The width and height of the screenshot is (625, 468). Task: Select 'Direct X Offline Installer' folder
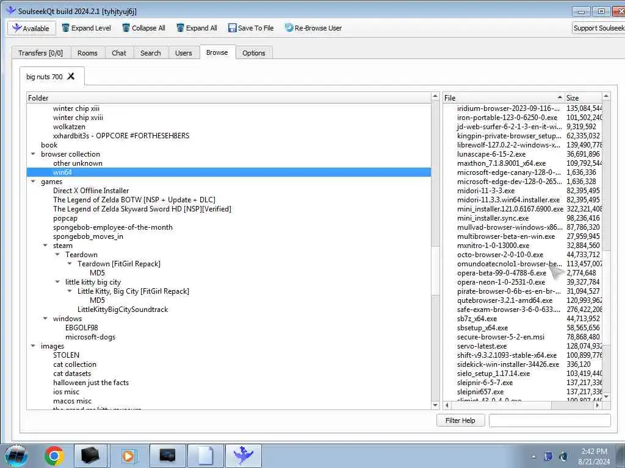point(91,191)
